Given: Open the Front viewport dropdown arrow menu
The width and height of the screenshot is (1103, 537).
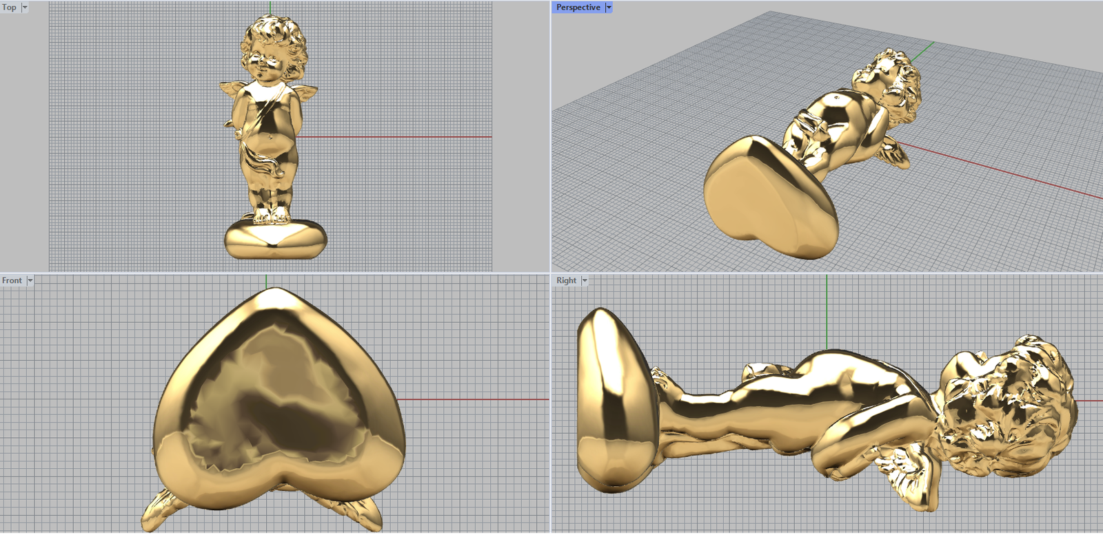Looking at the screenshot, I should [30, 281].
